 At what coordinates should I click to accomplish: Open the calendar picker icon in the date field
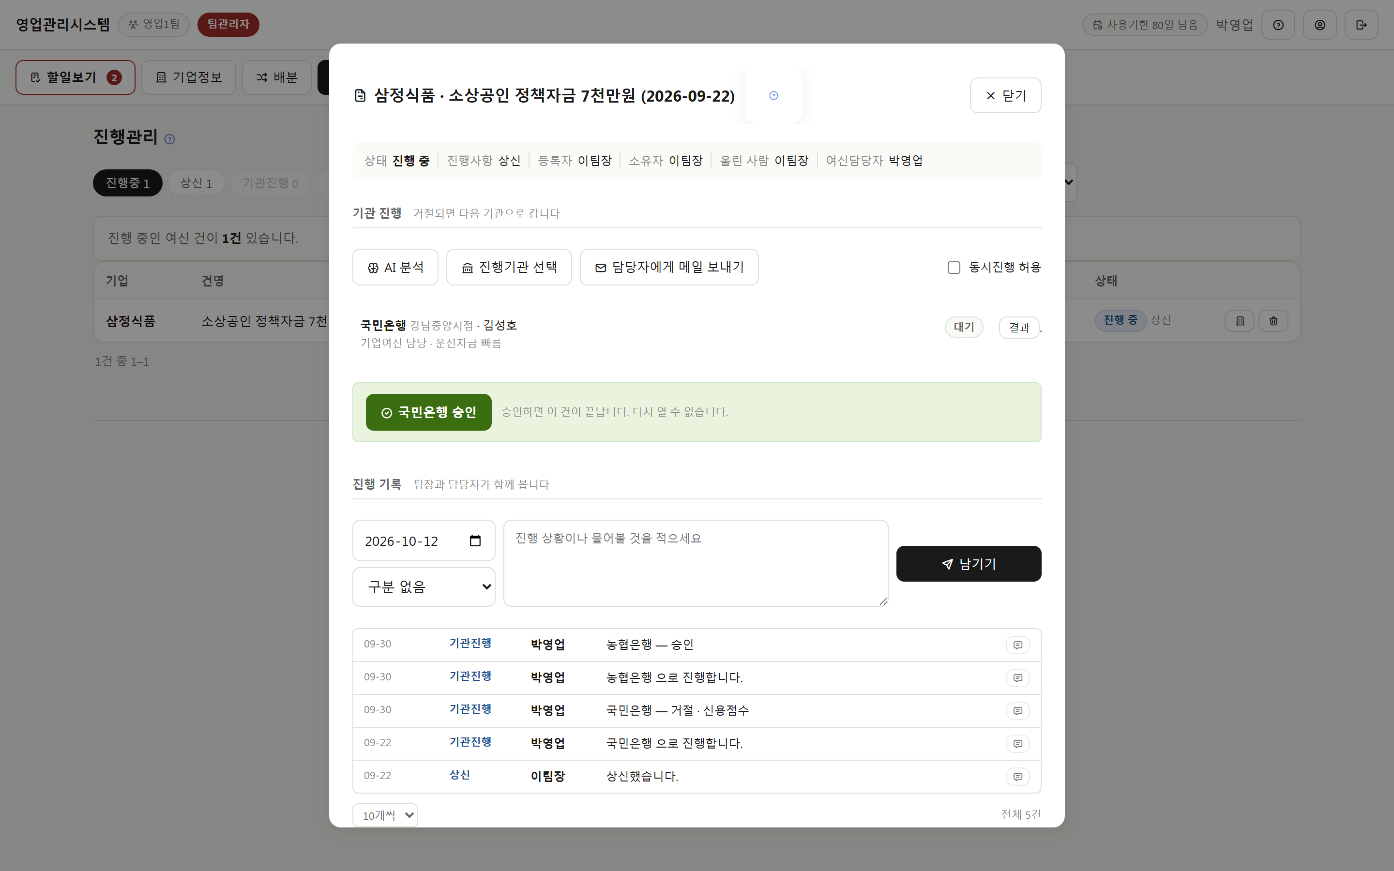coord(475,541)
